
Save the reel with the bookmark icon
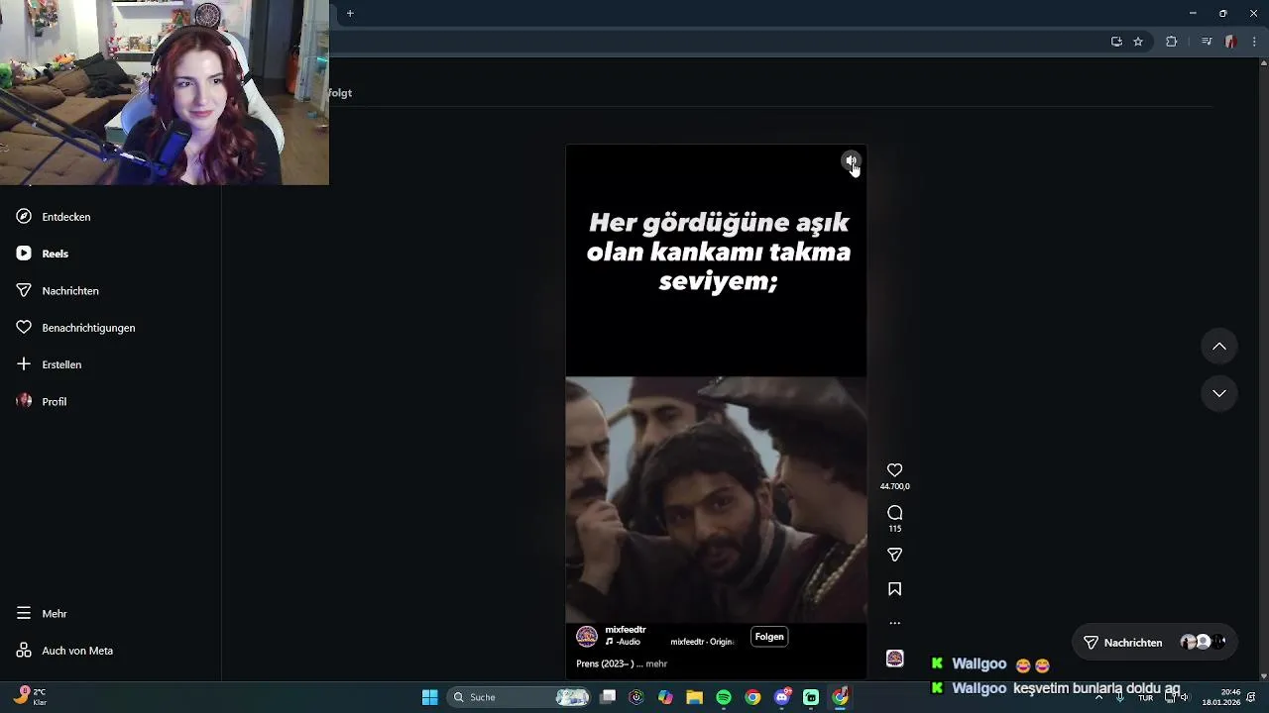click(894, 589)
